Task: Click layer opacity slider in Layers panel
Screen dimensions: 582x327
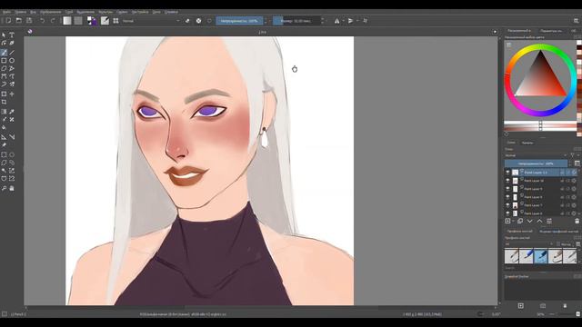Action: click(536, 163)
